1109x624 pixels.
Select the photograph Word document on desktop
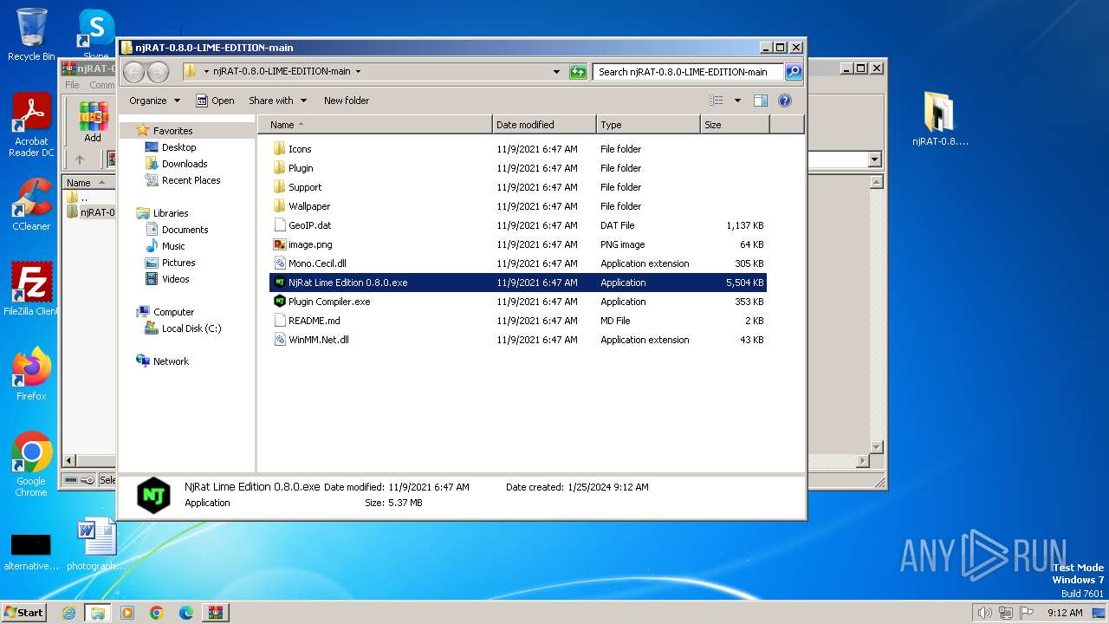pos(95,544)
